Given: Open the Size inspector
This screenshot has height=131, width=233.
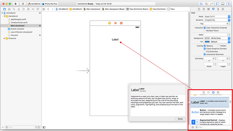Looking at the screenshot, I should click(218, 9).
